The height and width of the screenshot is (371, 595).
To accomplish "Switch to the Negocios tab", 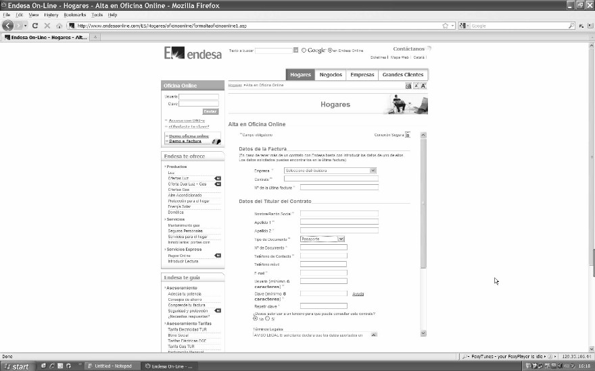I will 331,75.
